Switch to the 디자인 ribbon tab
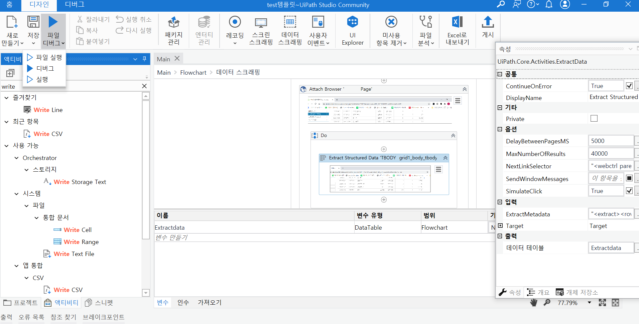This screenshot has width=639, height=324. pos(39,5)
